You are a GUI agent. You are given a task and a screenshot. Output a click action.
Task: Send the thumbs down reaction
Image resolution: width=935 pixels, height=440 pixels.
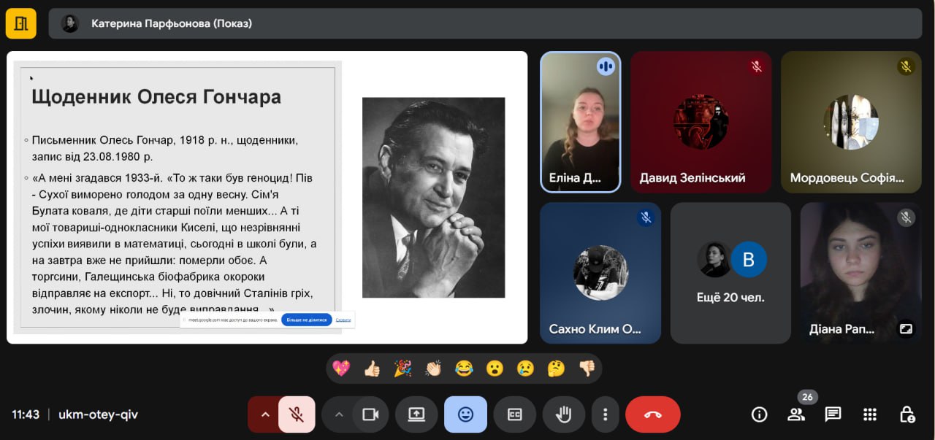coord(587,368)
